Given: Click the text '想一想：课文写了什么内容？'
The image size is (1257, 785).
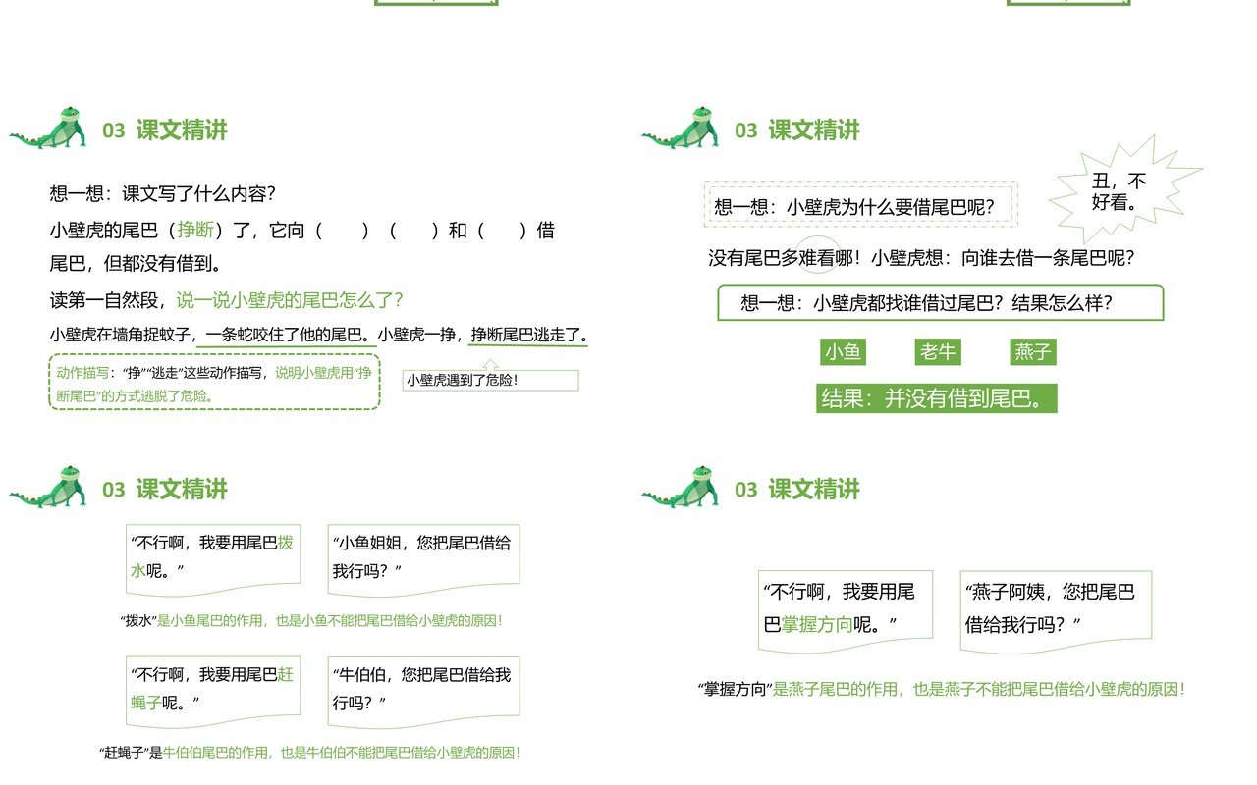Looking at the screenshot, I should click(x=163, y=194).
